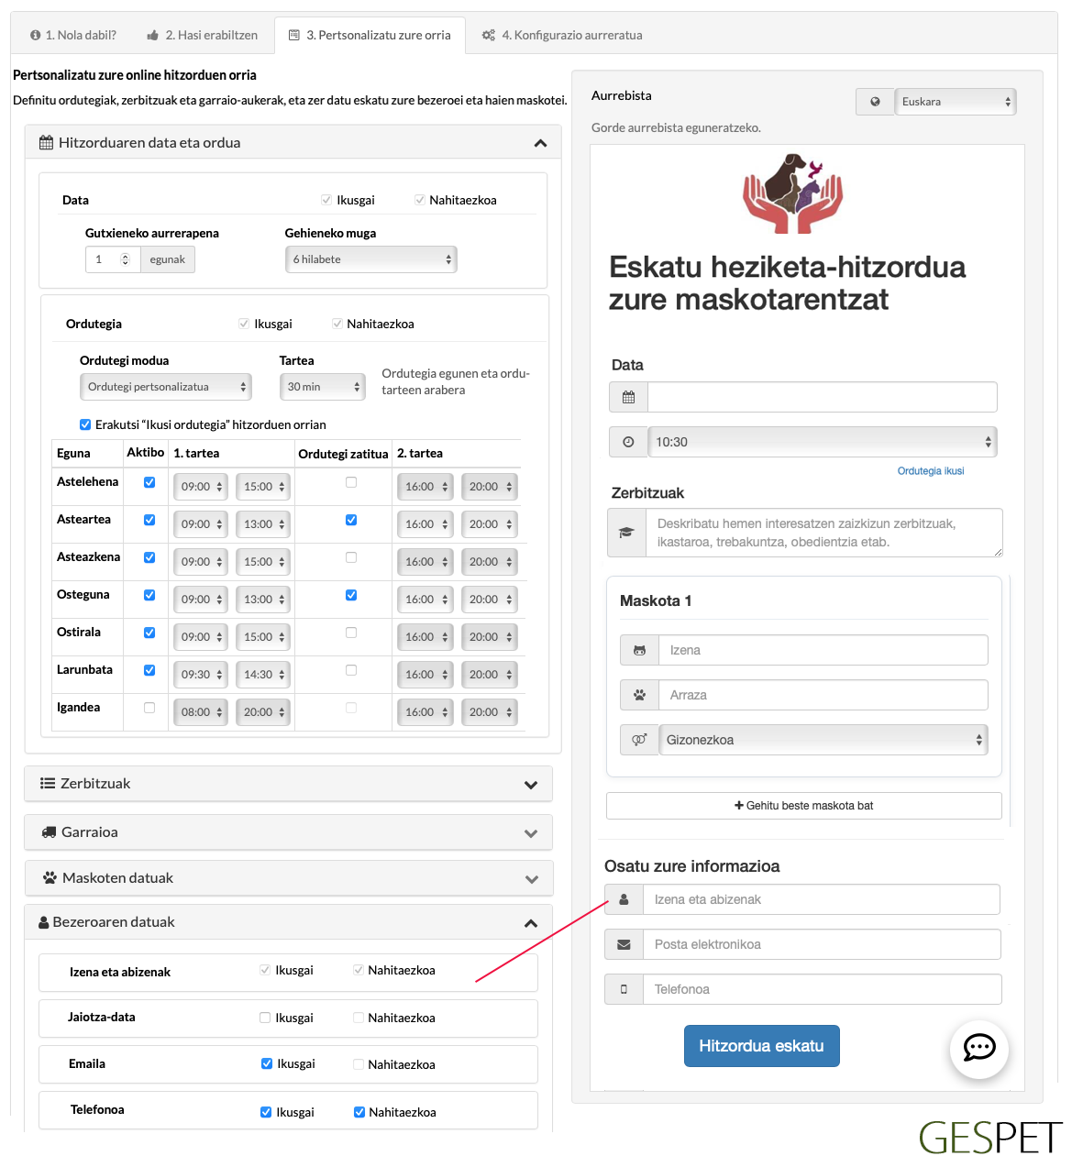This screenshot has width=1072, height=1167.
Task: Click the envelope icon beside Posta elektronikoa
Action: point(624,944)
